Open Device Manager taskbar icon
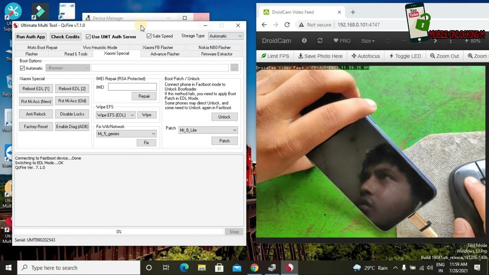The height and width of the screenshot is (275, 489). (x=272, y=268)
